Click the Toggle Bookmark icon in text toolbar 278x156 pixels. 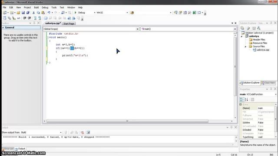coord(46,18)
